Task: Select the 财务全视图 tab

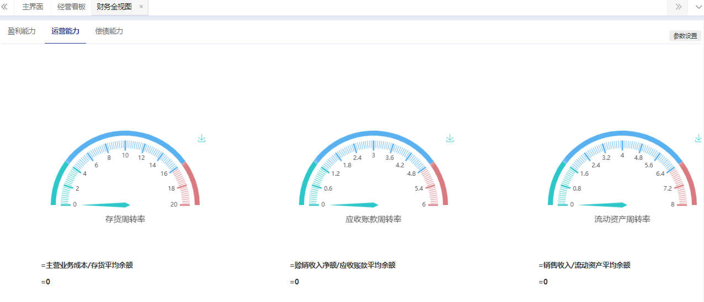Action: (x=114, y=7)
